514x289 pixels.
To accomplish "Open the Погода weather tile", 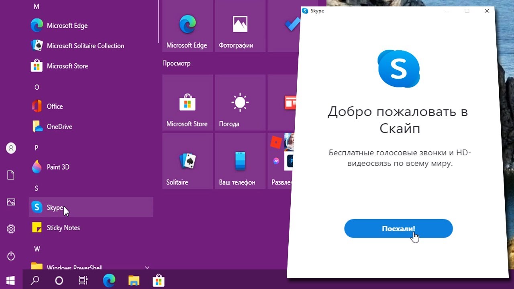I will pyautogui.click(x=240, y=102).
